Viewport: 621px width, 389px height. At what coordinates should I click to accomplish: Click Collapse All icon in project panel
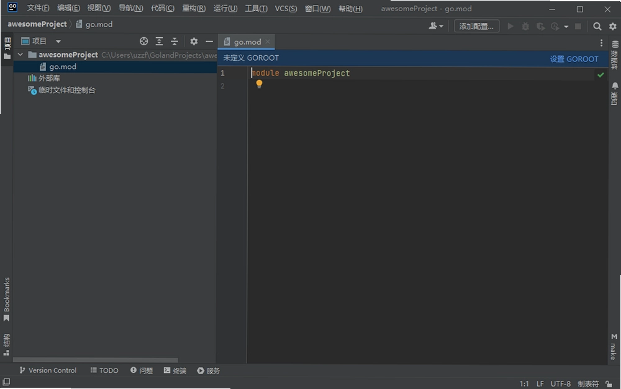(175, 41)
